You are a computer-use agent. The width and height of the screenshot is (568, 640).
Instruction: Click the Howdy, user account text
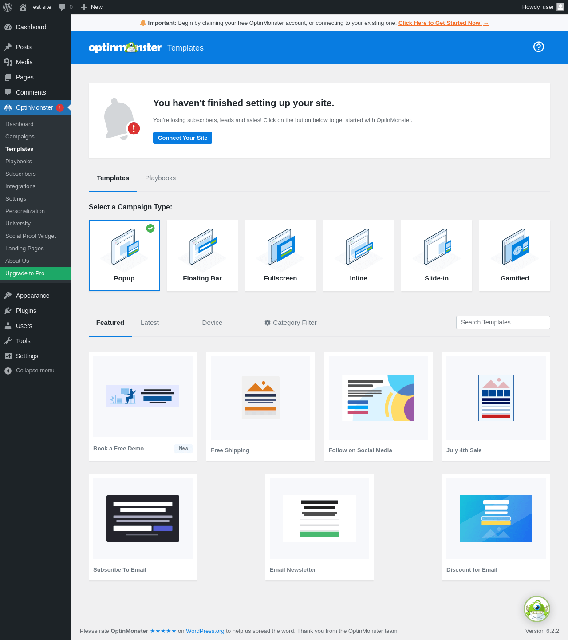coord(538,7)
